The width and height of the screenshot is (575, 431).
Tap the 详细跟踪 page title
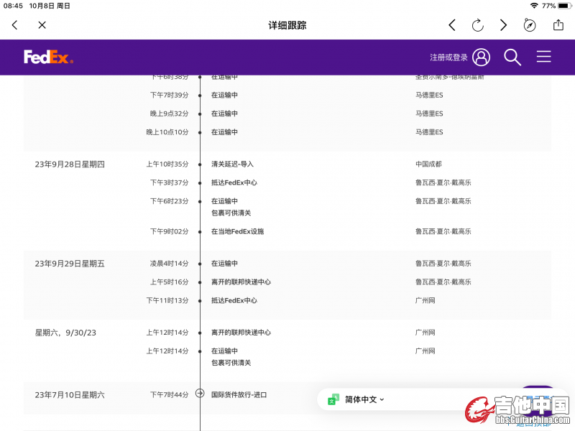(x=287, y=25)
